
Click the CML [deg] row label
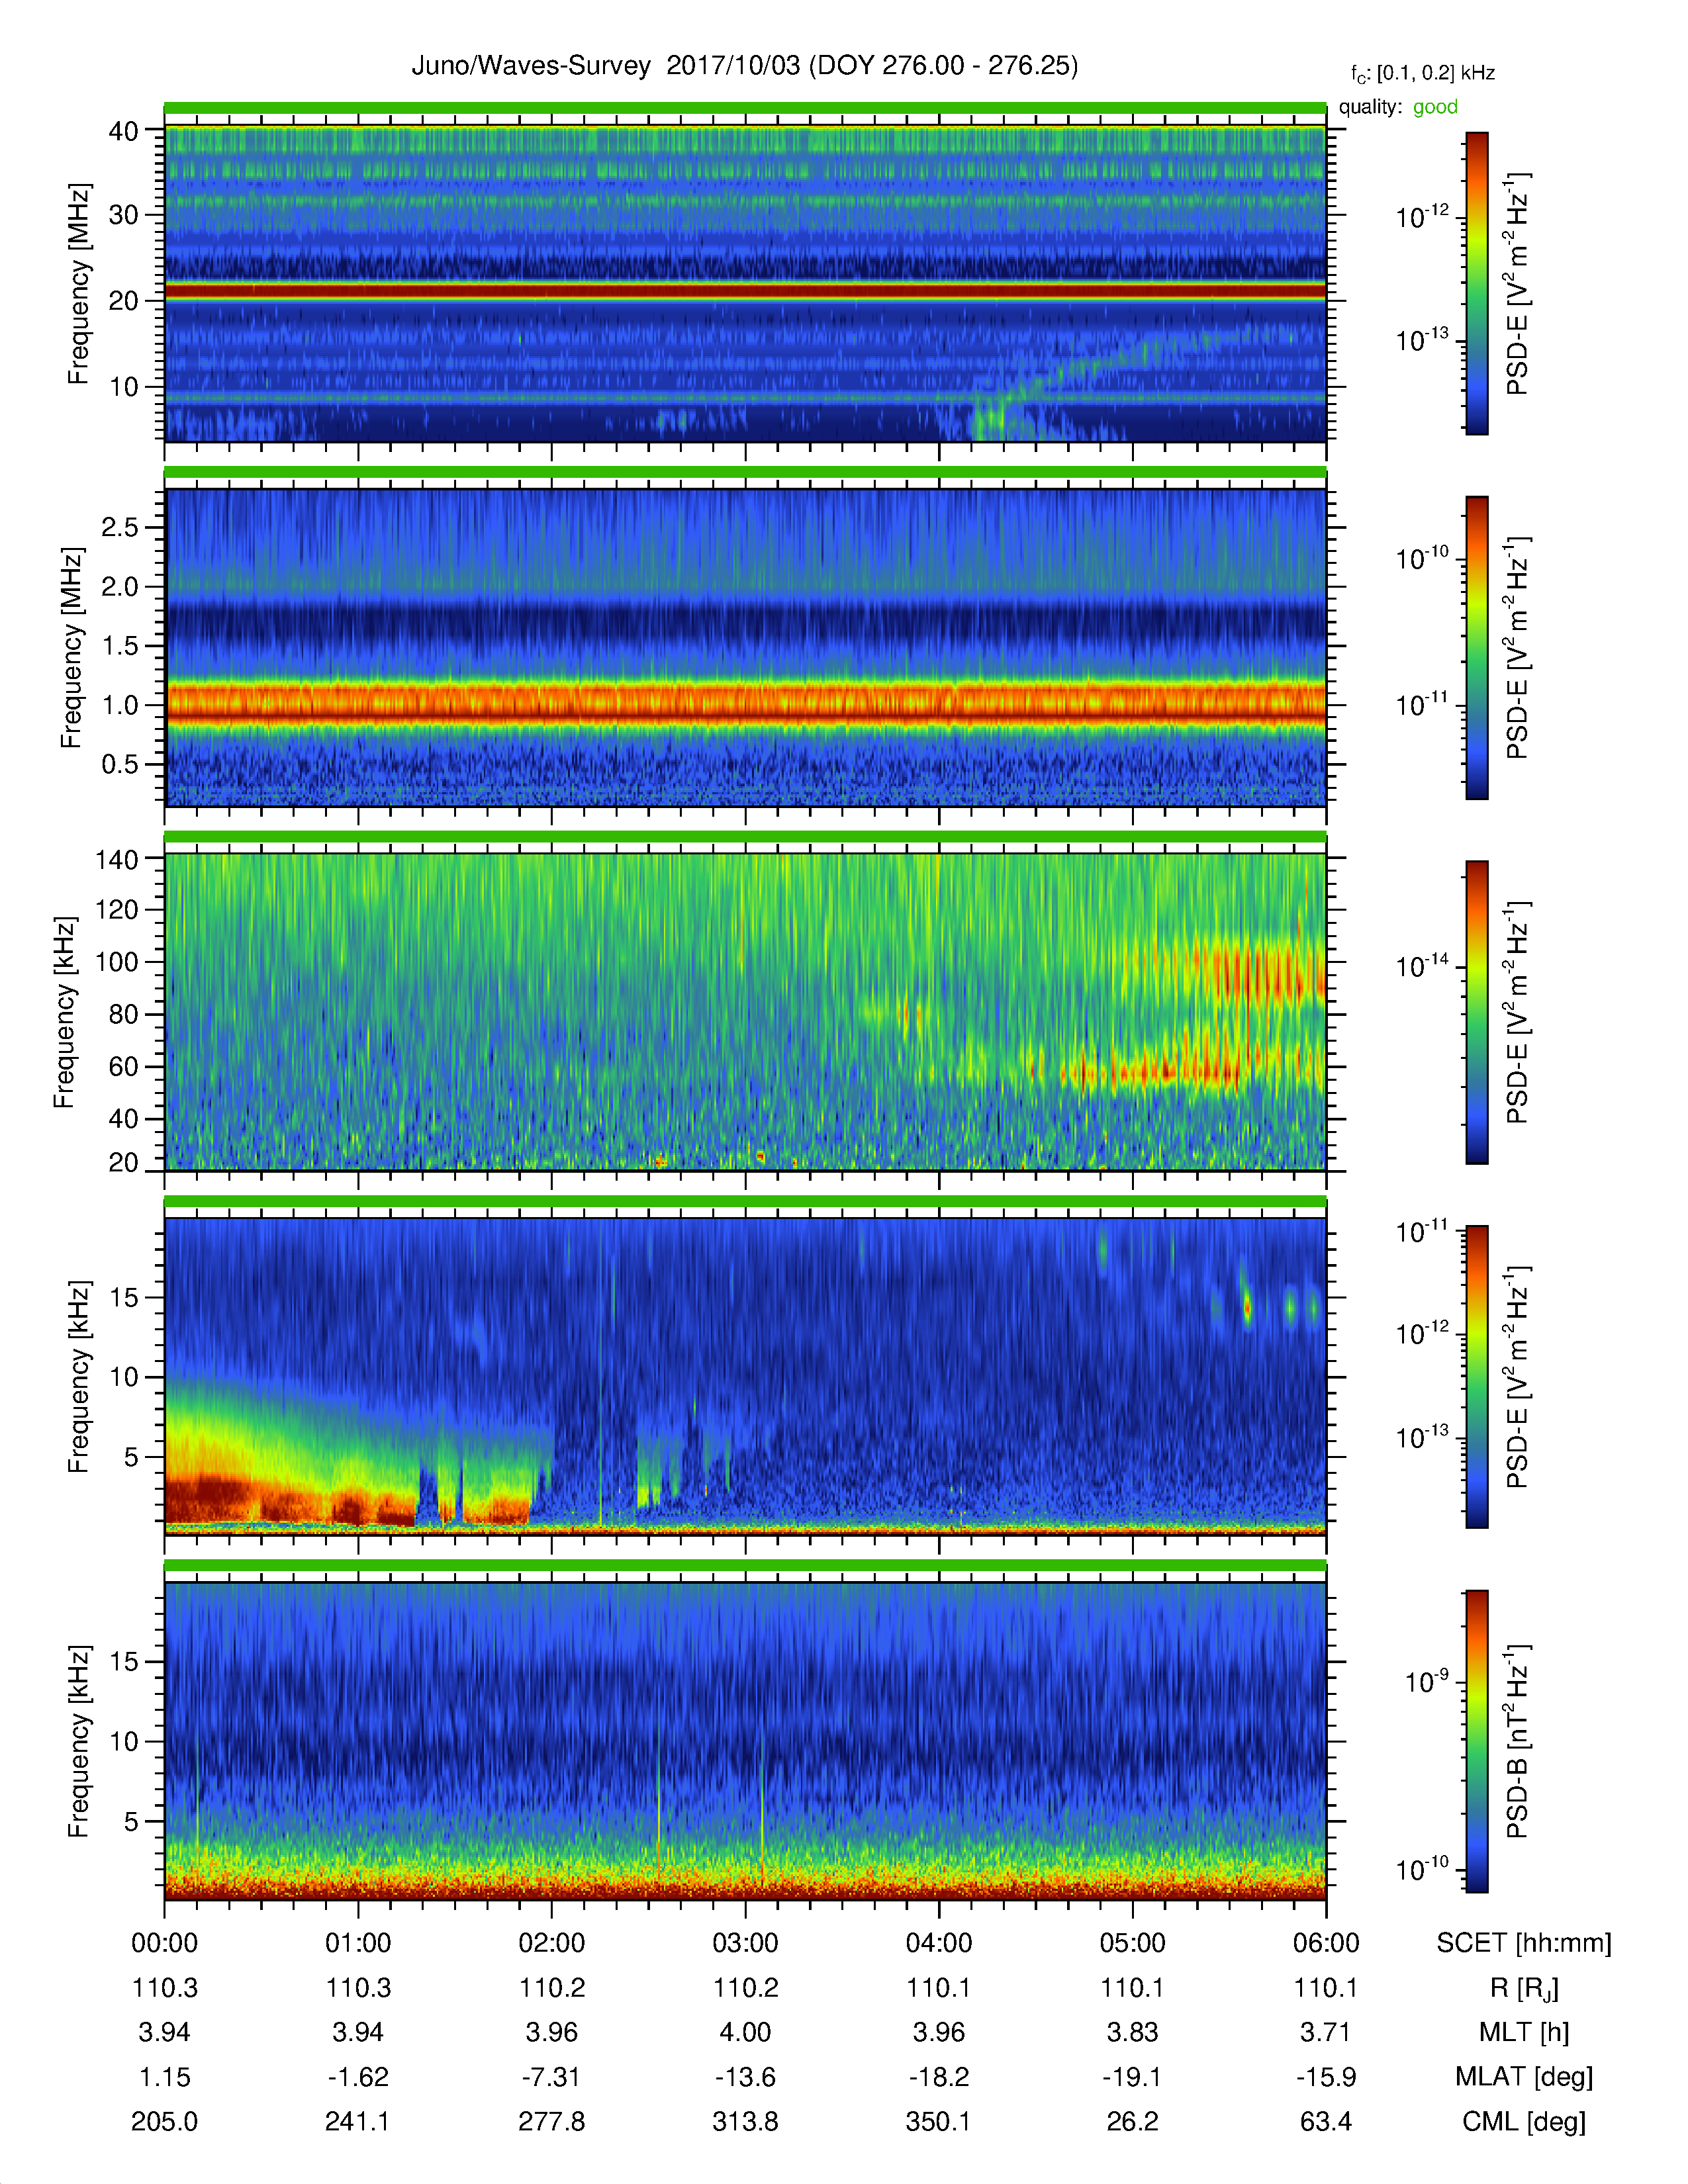tap(1523, 2121)
